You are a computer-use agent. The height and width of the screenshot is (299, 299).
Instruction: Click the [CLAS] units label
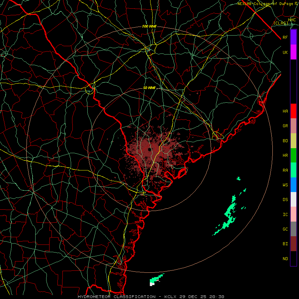[x=281, y=23]
